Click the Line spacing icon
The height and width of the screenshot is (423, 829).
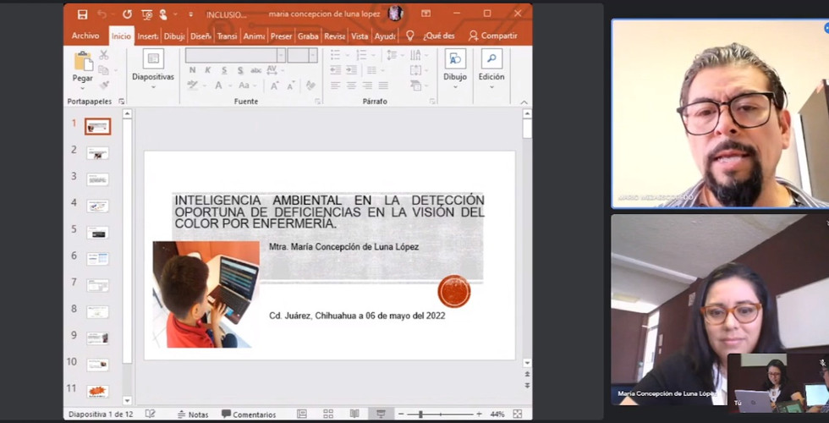[x=391, y=54]
